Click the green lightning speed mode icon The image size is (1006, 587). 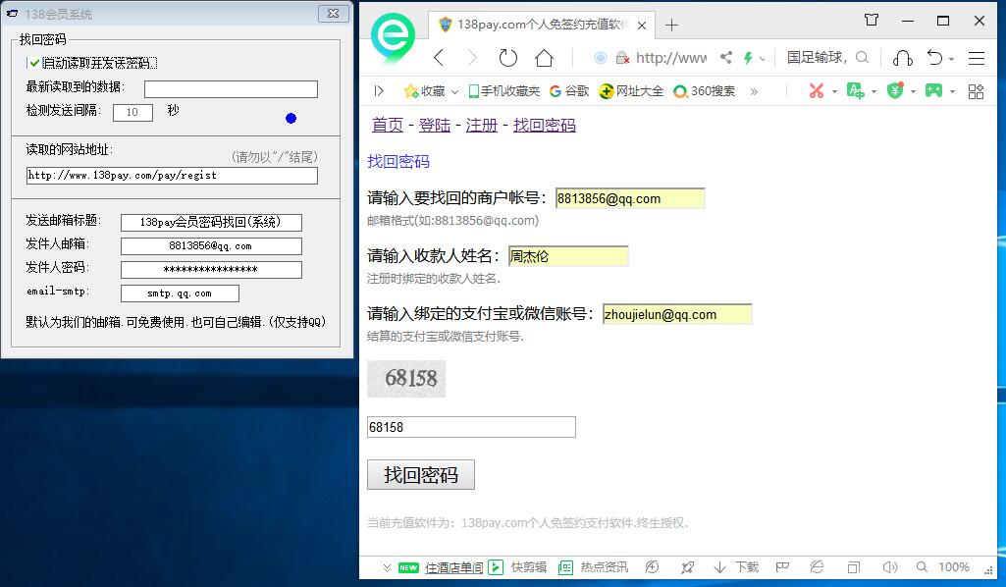tap(748, 58)
